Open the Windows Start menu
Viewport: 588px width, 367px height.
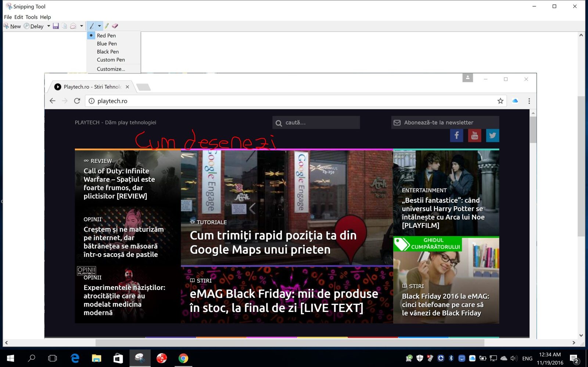coord(10,358)
